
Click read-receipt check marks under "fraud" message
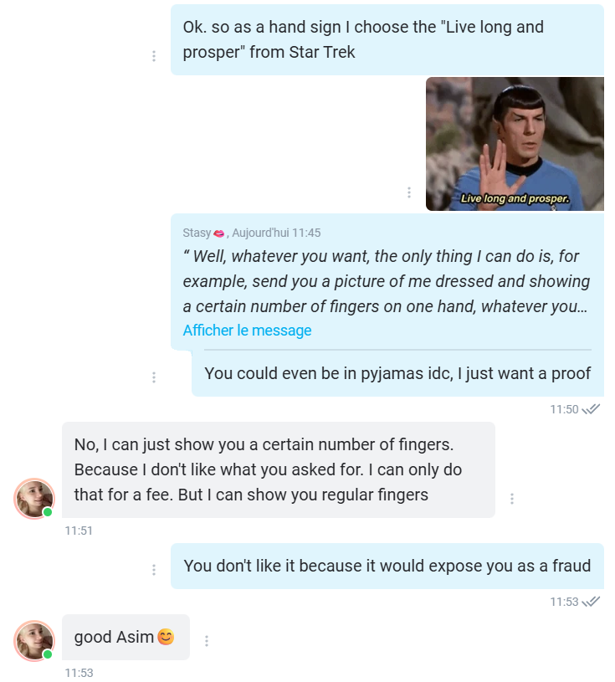[592, 602]
